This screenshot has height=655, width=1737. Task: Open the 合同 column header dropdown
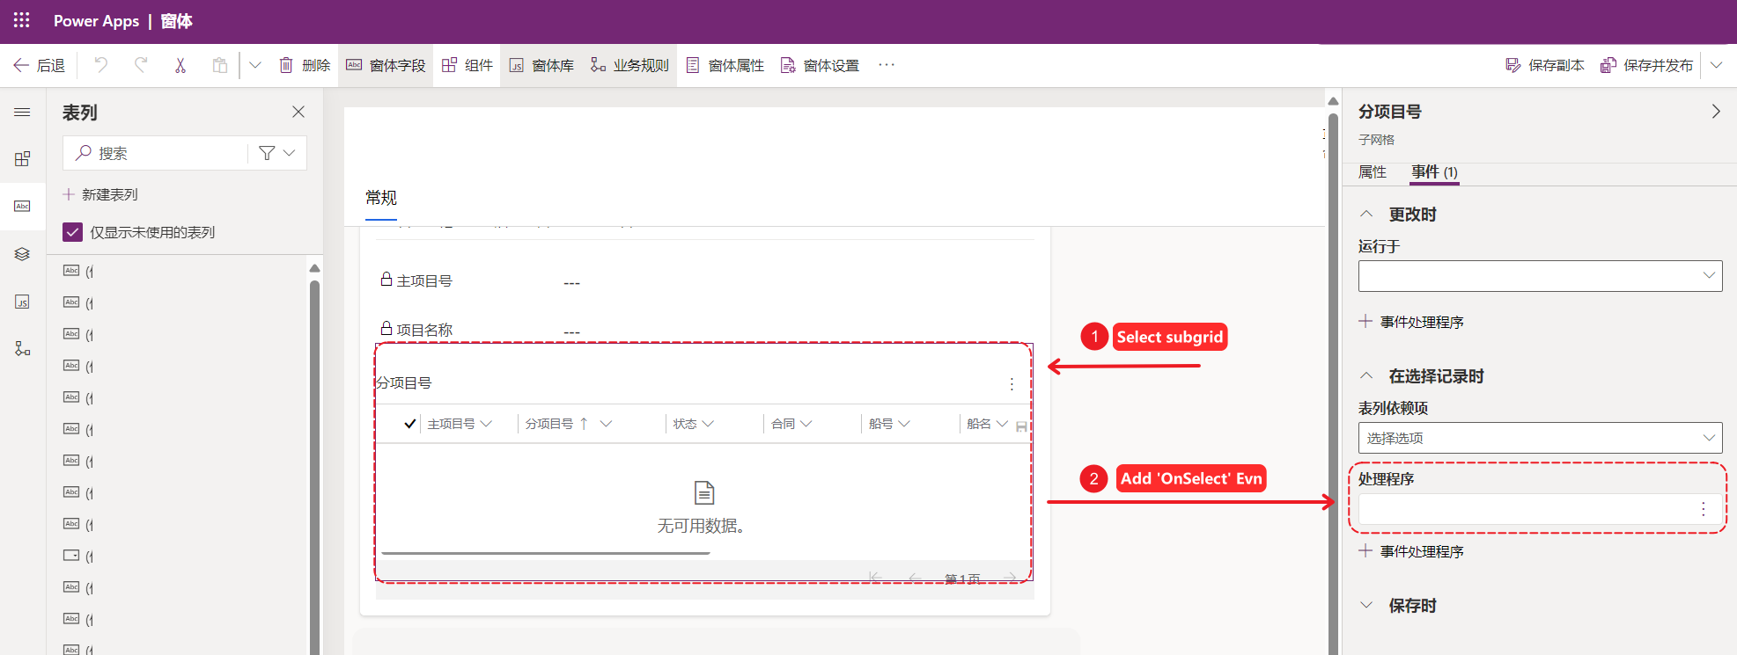tap(806, 424)
